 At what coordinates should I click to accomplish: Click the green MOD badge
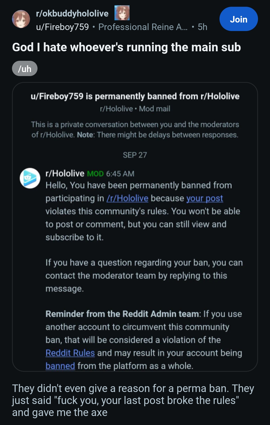[95, 174]
